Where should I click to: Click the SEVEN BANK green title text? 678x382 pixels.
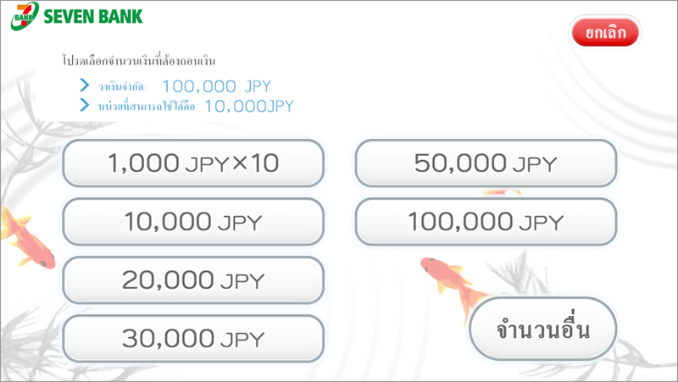point(93,16)
